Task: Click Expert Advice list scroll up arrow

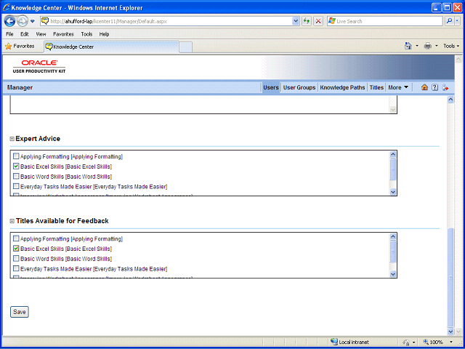Action: [393, 154]
